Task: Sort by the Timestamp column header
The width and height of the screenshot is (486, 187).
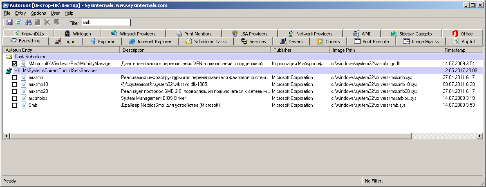Action: pyautogui.click(x=462, y=50)
